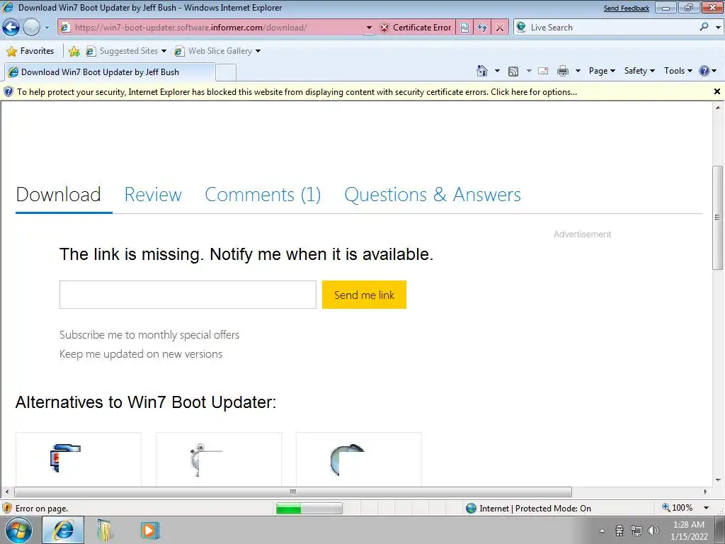725x544 pixels.
Task: Expand the Print dropdown arrow
Action: (578, 71)
